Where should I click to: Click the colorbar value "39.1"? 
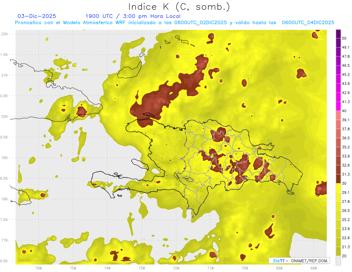[346, 120]
